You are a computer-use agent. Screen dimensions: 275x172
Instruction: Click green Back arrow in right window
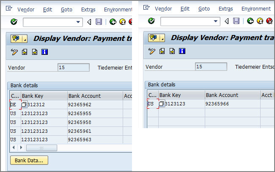click(250, 21)
